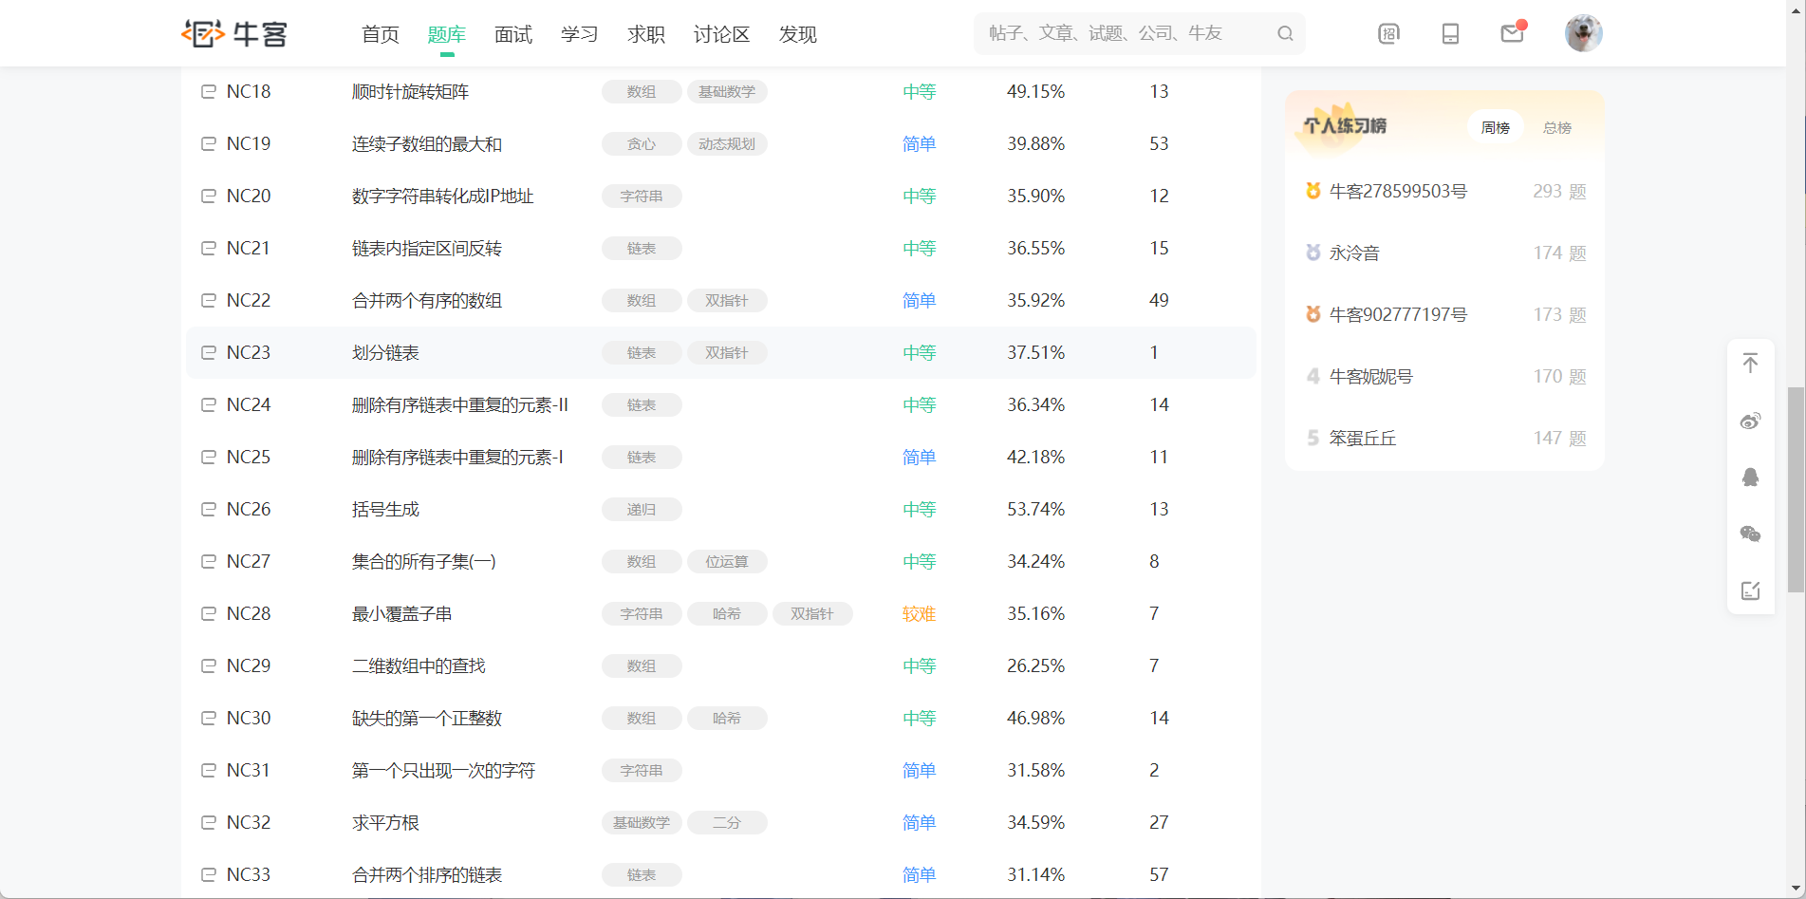Open the message mailbox icon
Viewport: 1806px width, 899px height.
tap(1512, 33)
